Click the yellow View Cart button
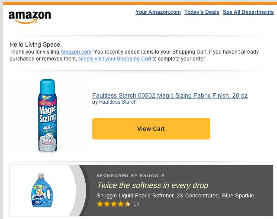This screenshot has width=277, height=219. coord(151,129)
